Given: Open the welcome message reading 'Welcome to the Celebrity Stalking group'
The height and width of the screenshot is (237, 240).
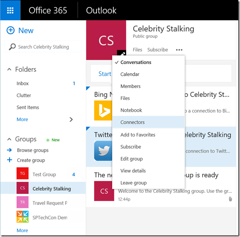Looking at the screenshot, I should point(175,191).
